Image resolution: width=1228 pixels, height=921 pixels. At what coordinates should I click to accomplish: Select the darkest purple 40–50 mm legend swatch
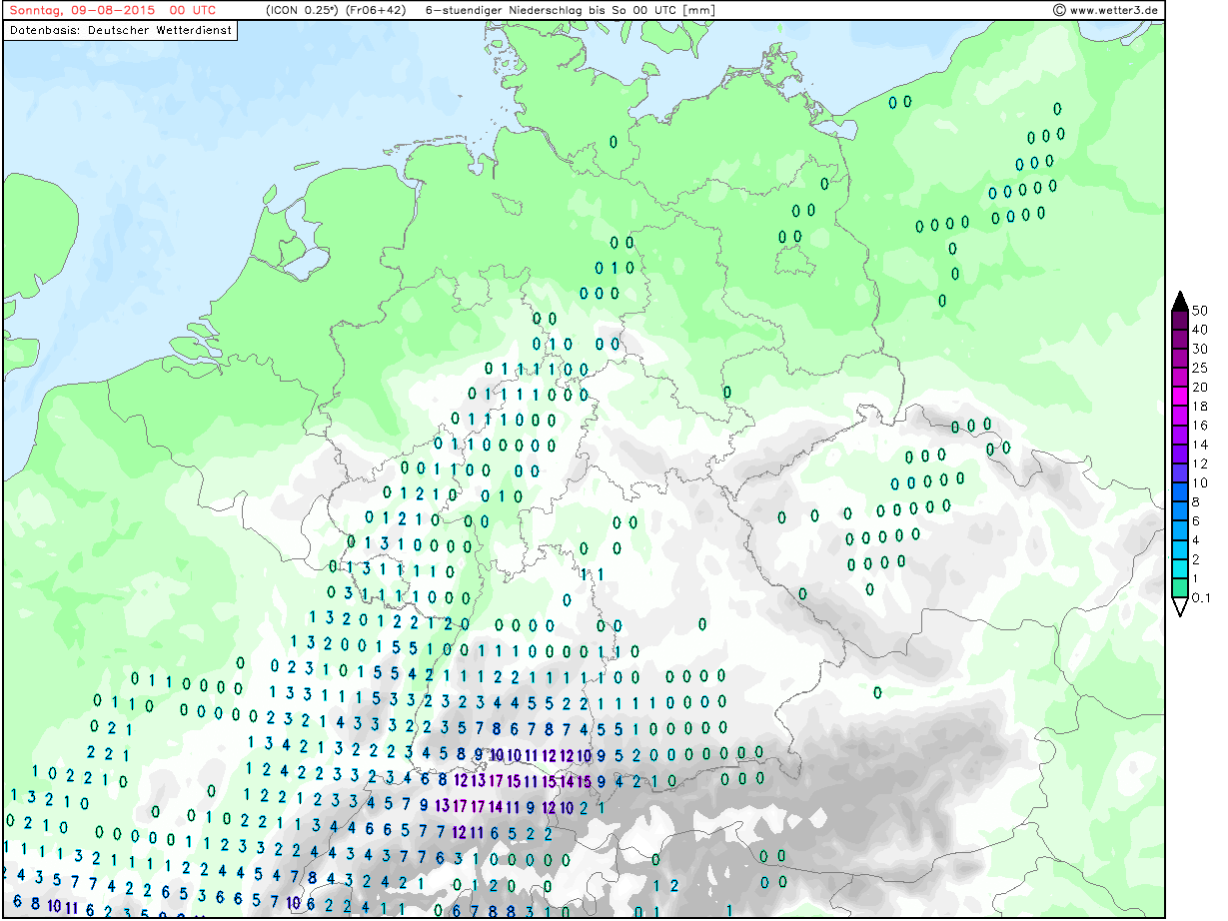pyautogui.click(x=1179, y=320)
